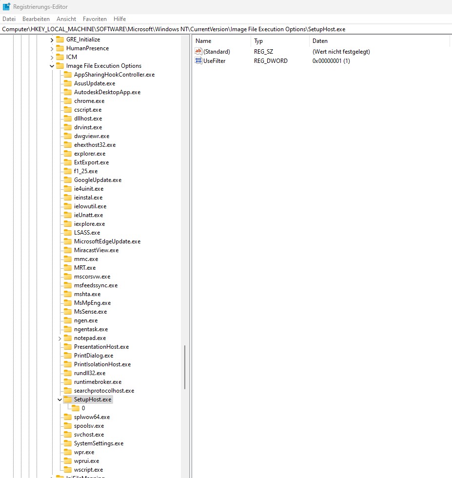
Task: Open the Hilfe menu
Action: coord(119,19)
